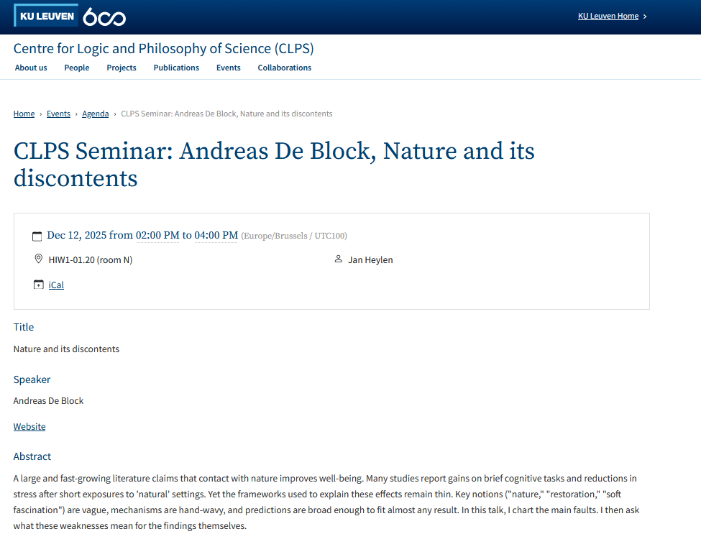Download the iCal event link
Image resolution: width=701 pixels, height=557 pixels.
pyautogui.click(x=56, y=285)
